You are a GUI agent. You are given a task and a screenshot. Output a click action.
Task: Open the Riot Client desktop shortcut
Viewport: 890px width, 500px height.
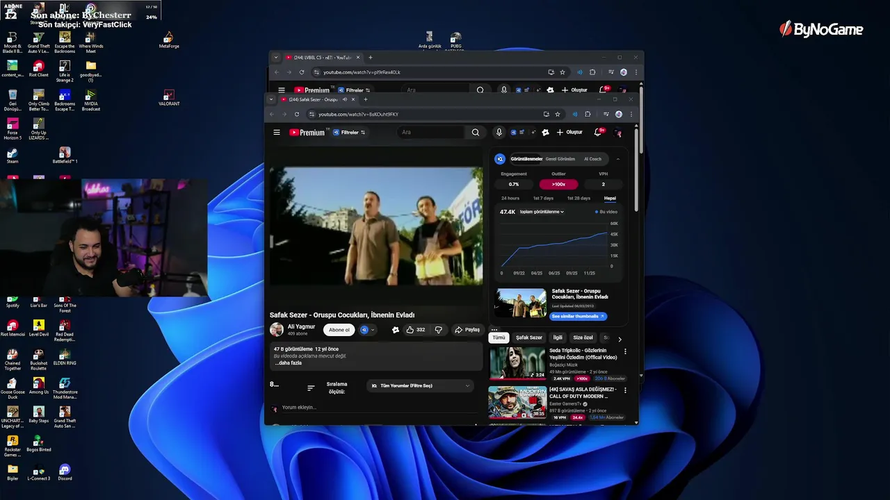[39, 69]
